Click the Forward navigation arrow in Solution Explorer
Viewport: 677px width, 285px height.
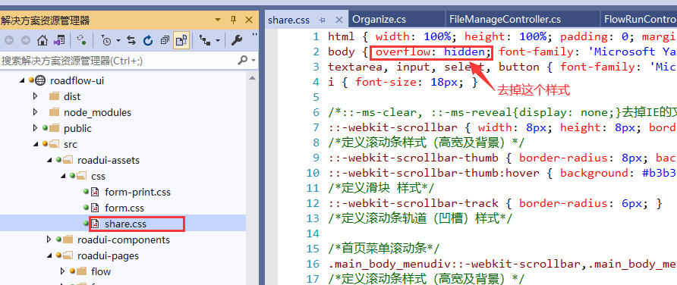click(26, 40)
